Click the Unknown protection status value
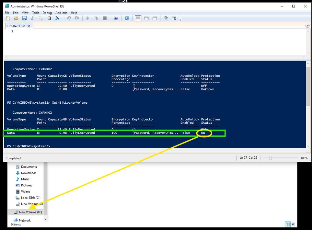This screenshot has width=312, height=230. click(208, 89)
